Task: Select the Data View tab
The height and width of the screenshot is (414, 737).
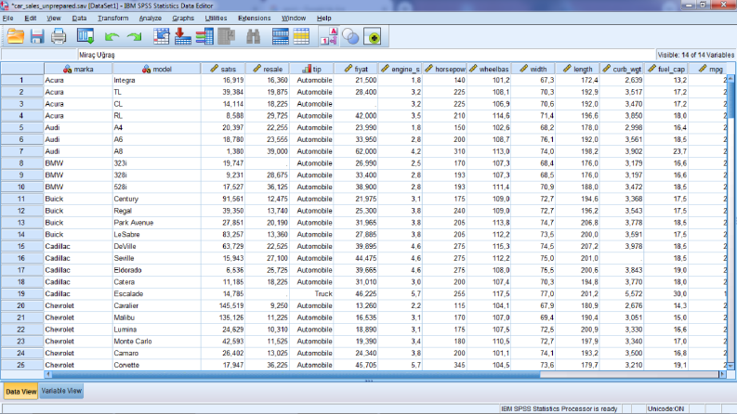Action: (x=20, y=392)
